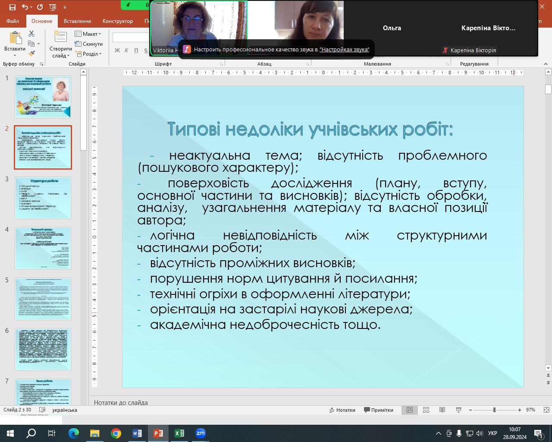Select the Format Painter brush icon
Image resolution: width=552 pixels, height=442 pixels.
[31, 54]
